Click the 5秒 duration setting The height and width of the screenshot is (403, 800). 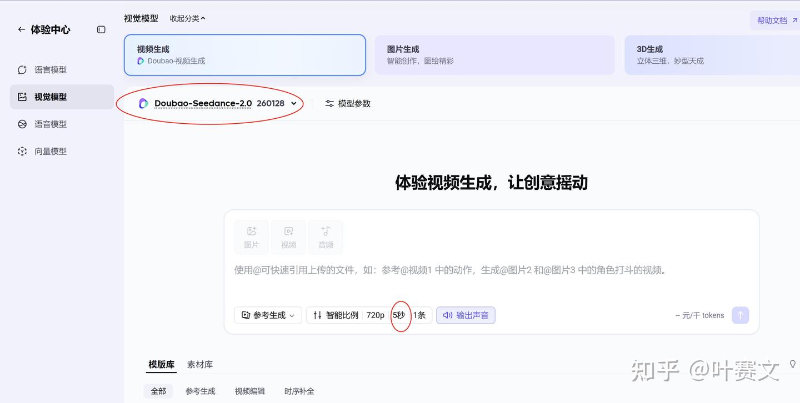(x=399, y=315)
